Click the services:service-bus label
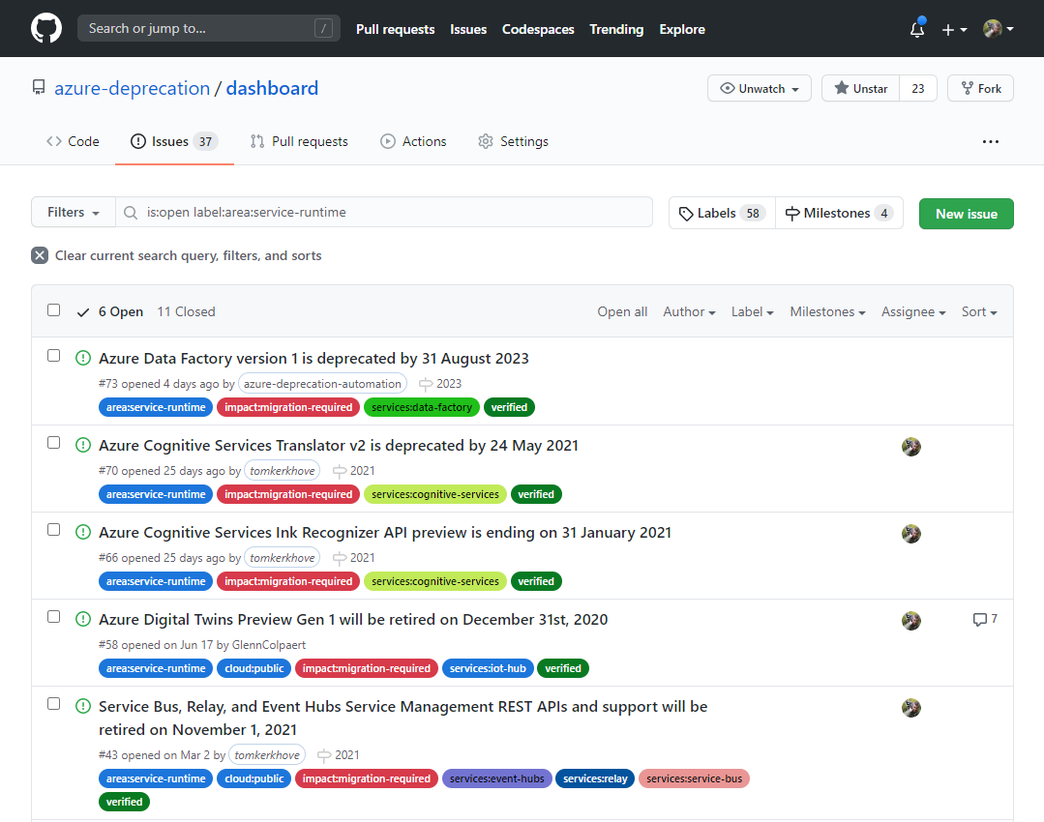This screenshot has width=1044, height=822. click(x=694, y=778)
